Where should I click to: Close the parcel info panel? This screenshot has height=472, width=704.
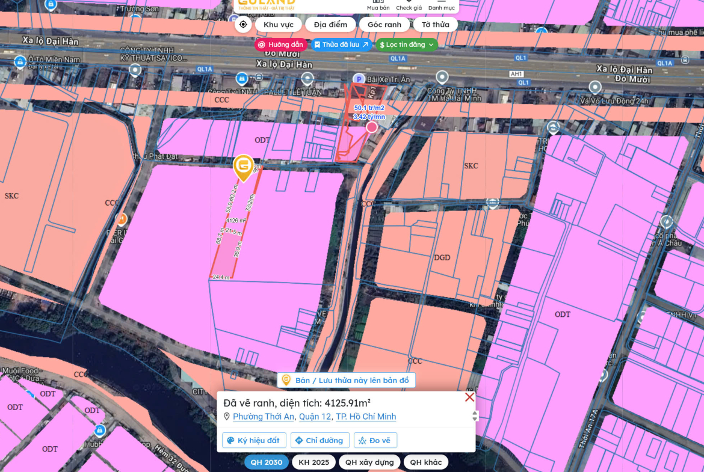click(469, 397)
